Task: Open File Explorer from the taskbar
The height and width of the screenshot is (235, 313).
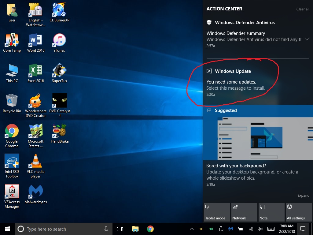Action: point(135,229)
